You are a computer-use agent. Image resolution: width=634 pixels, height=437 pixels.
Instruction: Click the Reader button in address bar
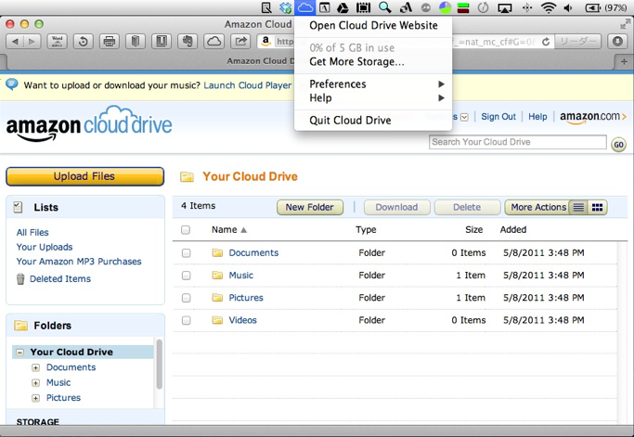(577, 42)
